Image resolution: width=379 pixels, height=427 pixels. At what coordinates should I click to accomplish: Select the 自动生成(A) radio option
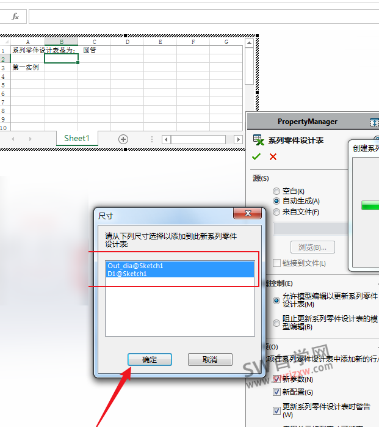pyautogui.click(x=276, y=201)
